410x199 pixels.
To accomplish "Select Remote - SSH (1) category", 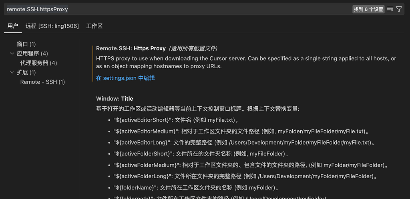I will coord(42,82).
